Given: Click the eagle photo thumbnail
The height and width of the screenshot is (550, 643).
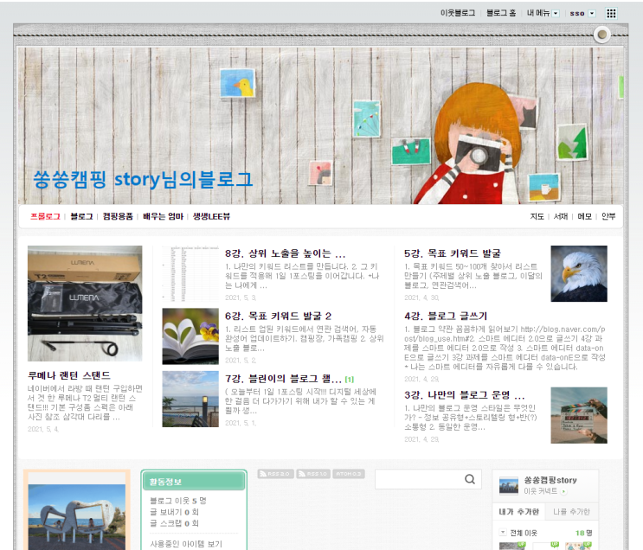Looking at the screenshot, I should pos(579,274).
